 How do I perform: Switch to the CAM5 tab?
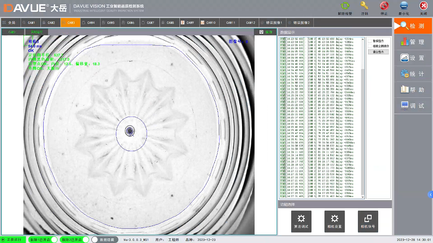click(x=110, y=23)
